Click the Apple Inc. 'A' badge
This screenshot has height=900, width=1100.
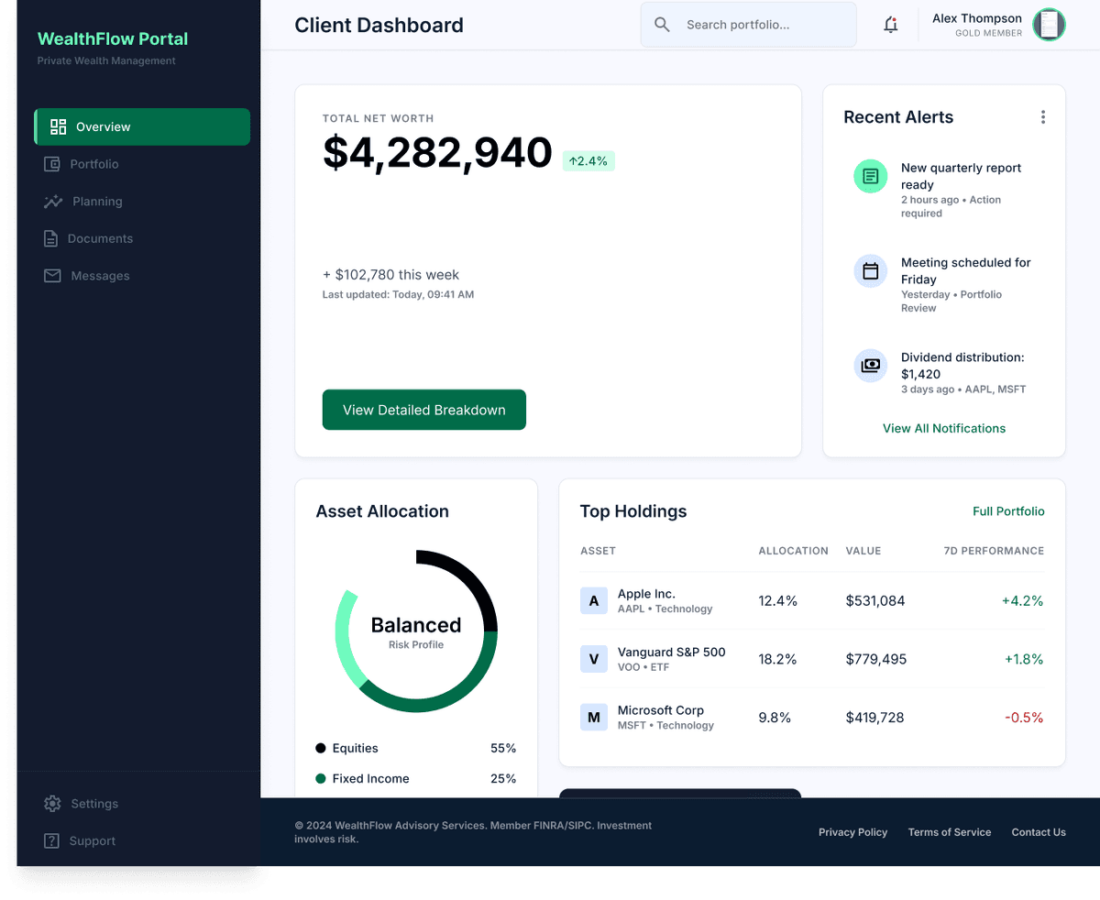tap(594, 601)
